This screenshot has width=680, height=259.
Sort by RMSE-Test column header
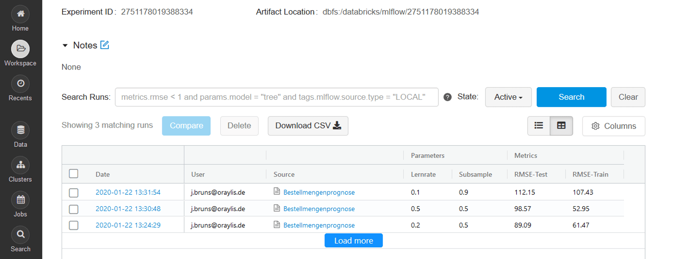pyautogui.click(x=531, y=174)
